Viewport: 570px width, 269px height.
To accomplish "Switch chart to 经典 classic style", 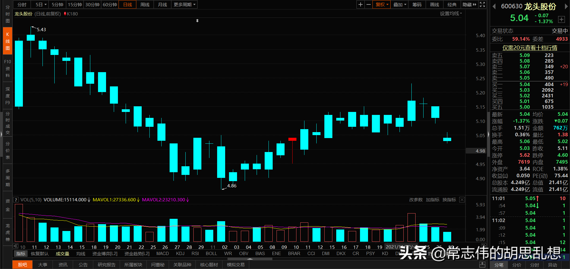I will 452,4.
